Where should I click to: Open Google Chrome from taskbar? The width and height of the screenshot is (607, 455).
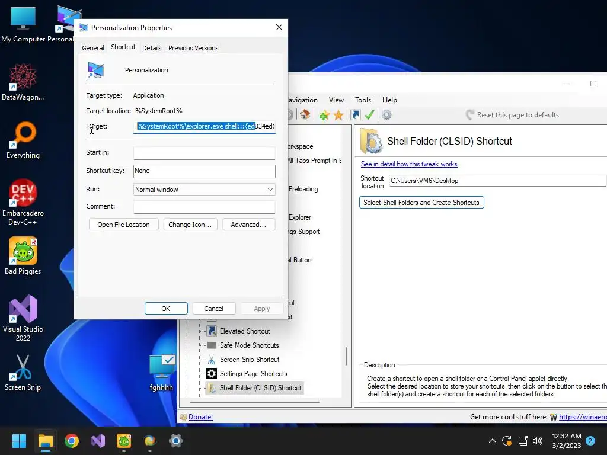point(72,441)
